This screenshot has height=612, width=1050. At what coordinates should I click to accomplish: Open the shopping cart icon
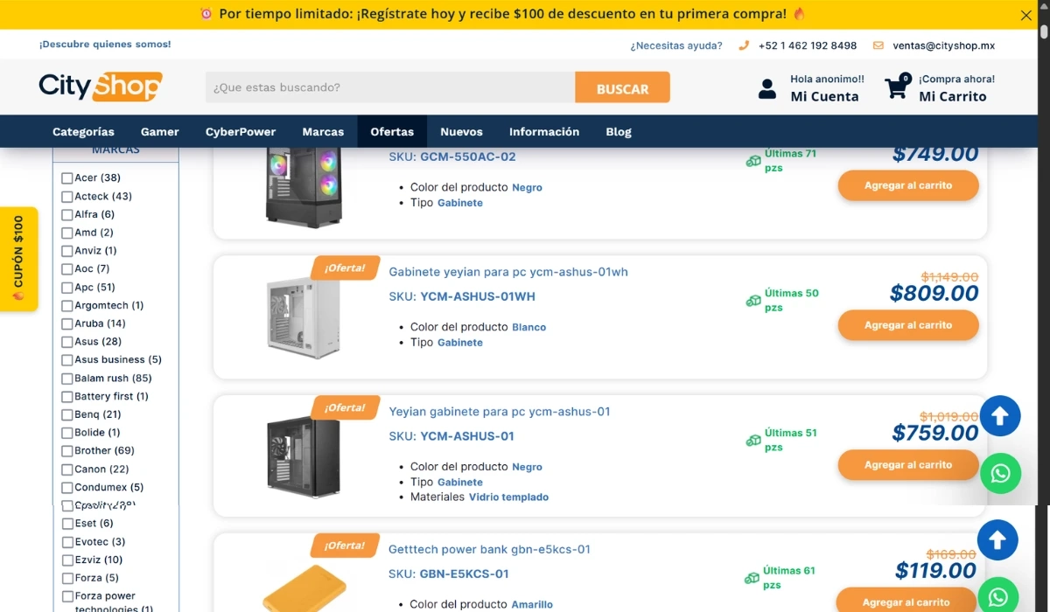[897, 87]
